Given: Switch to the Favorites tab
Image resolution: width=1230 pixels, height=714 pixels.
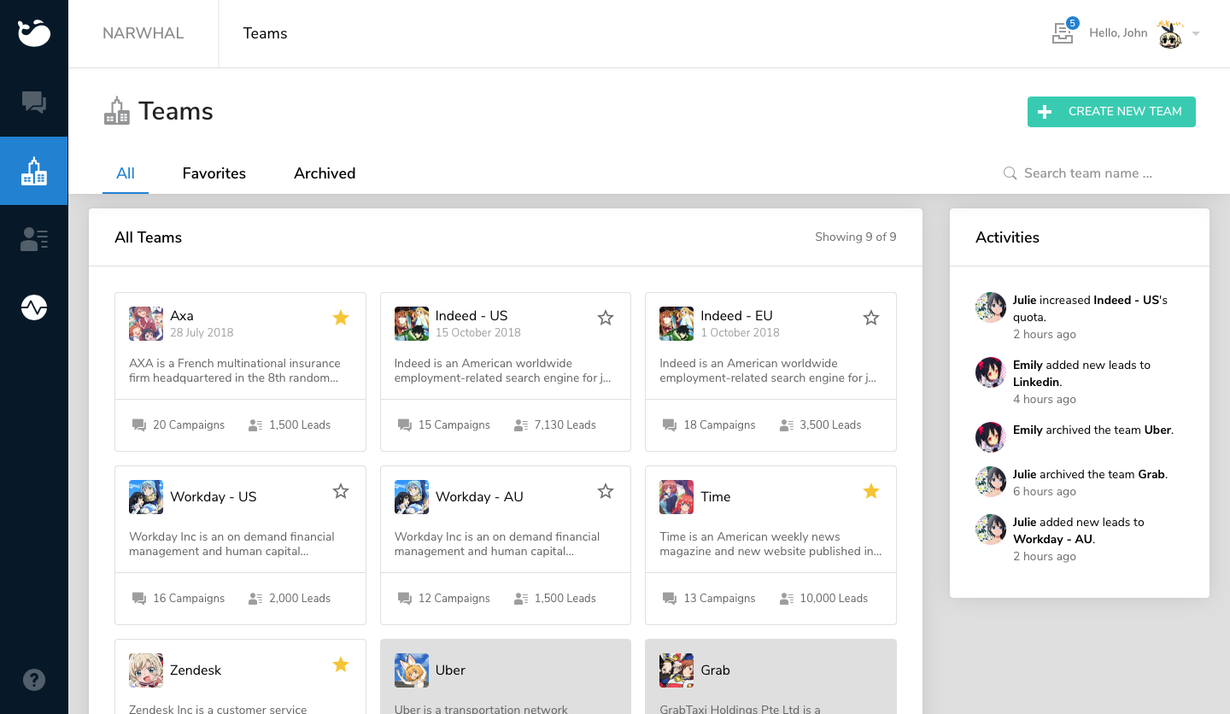Looking at the screenshot, I should pyautogui.click(x=214, y=173).
